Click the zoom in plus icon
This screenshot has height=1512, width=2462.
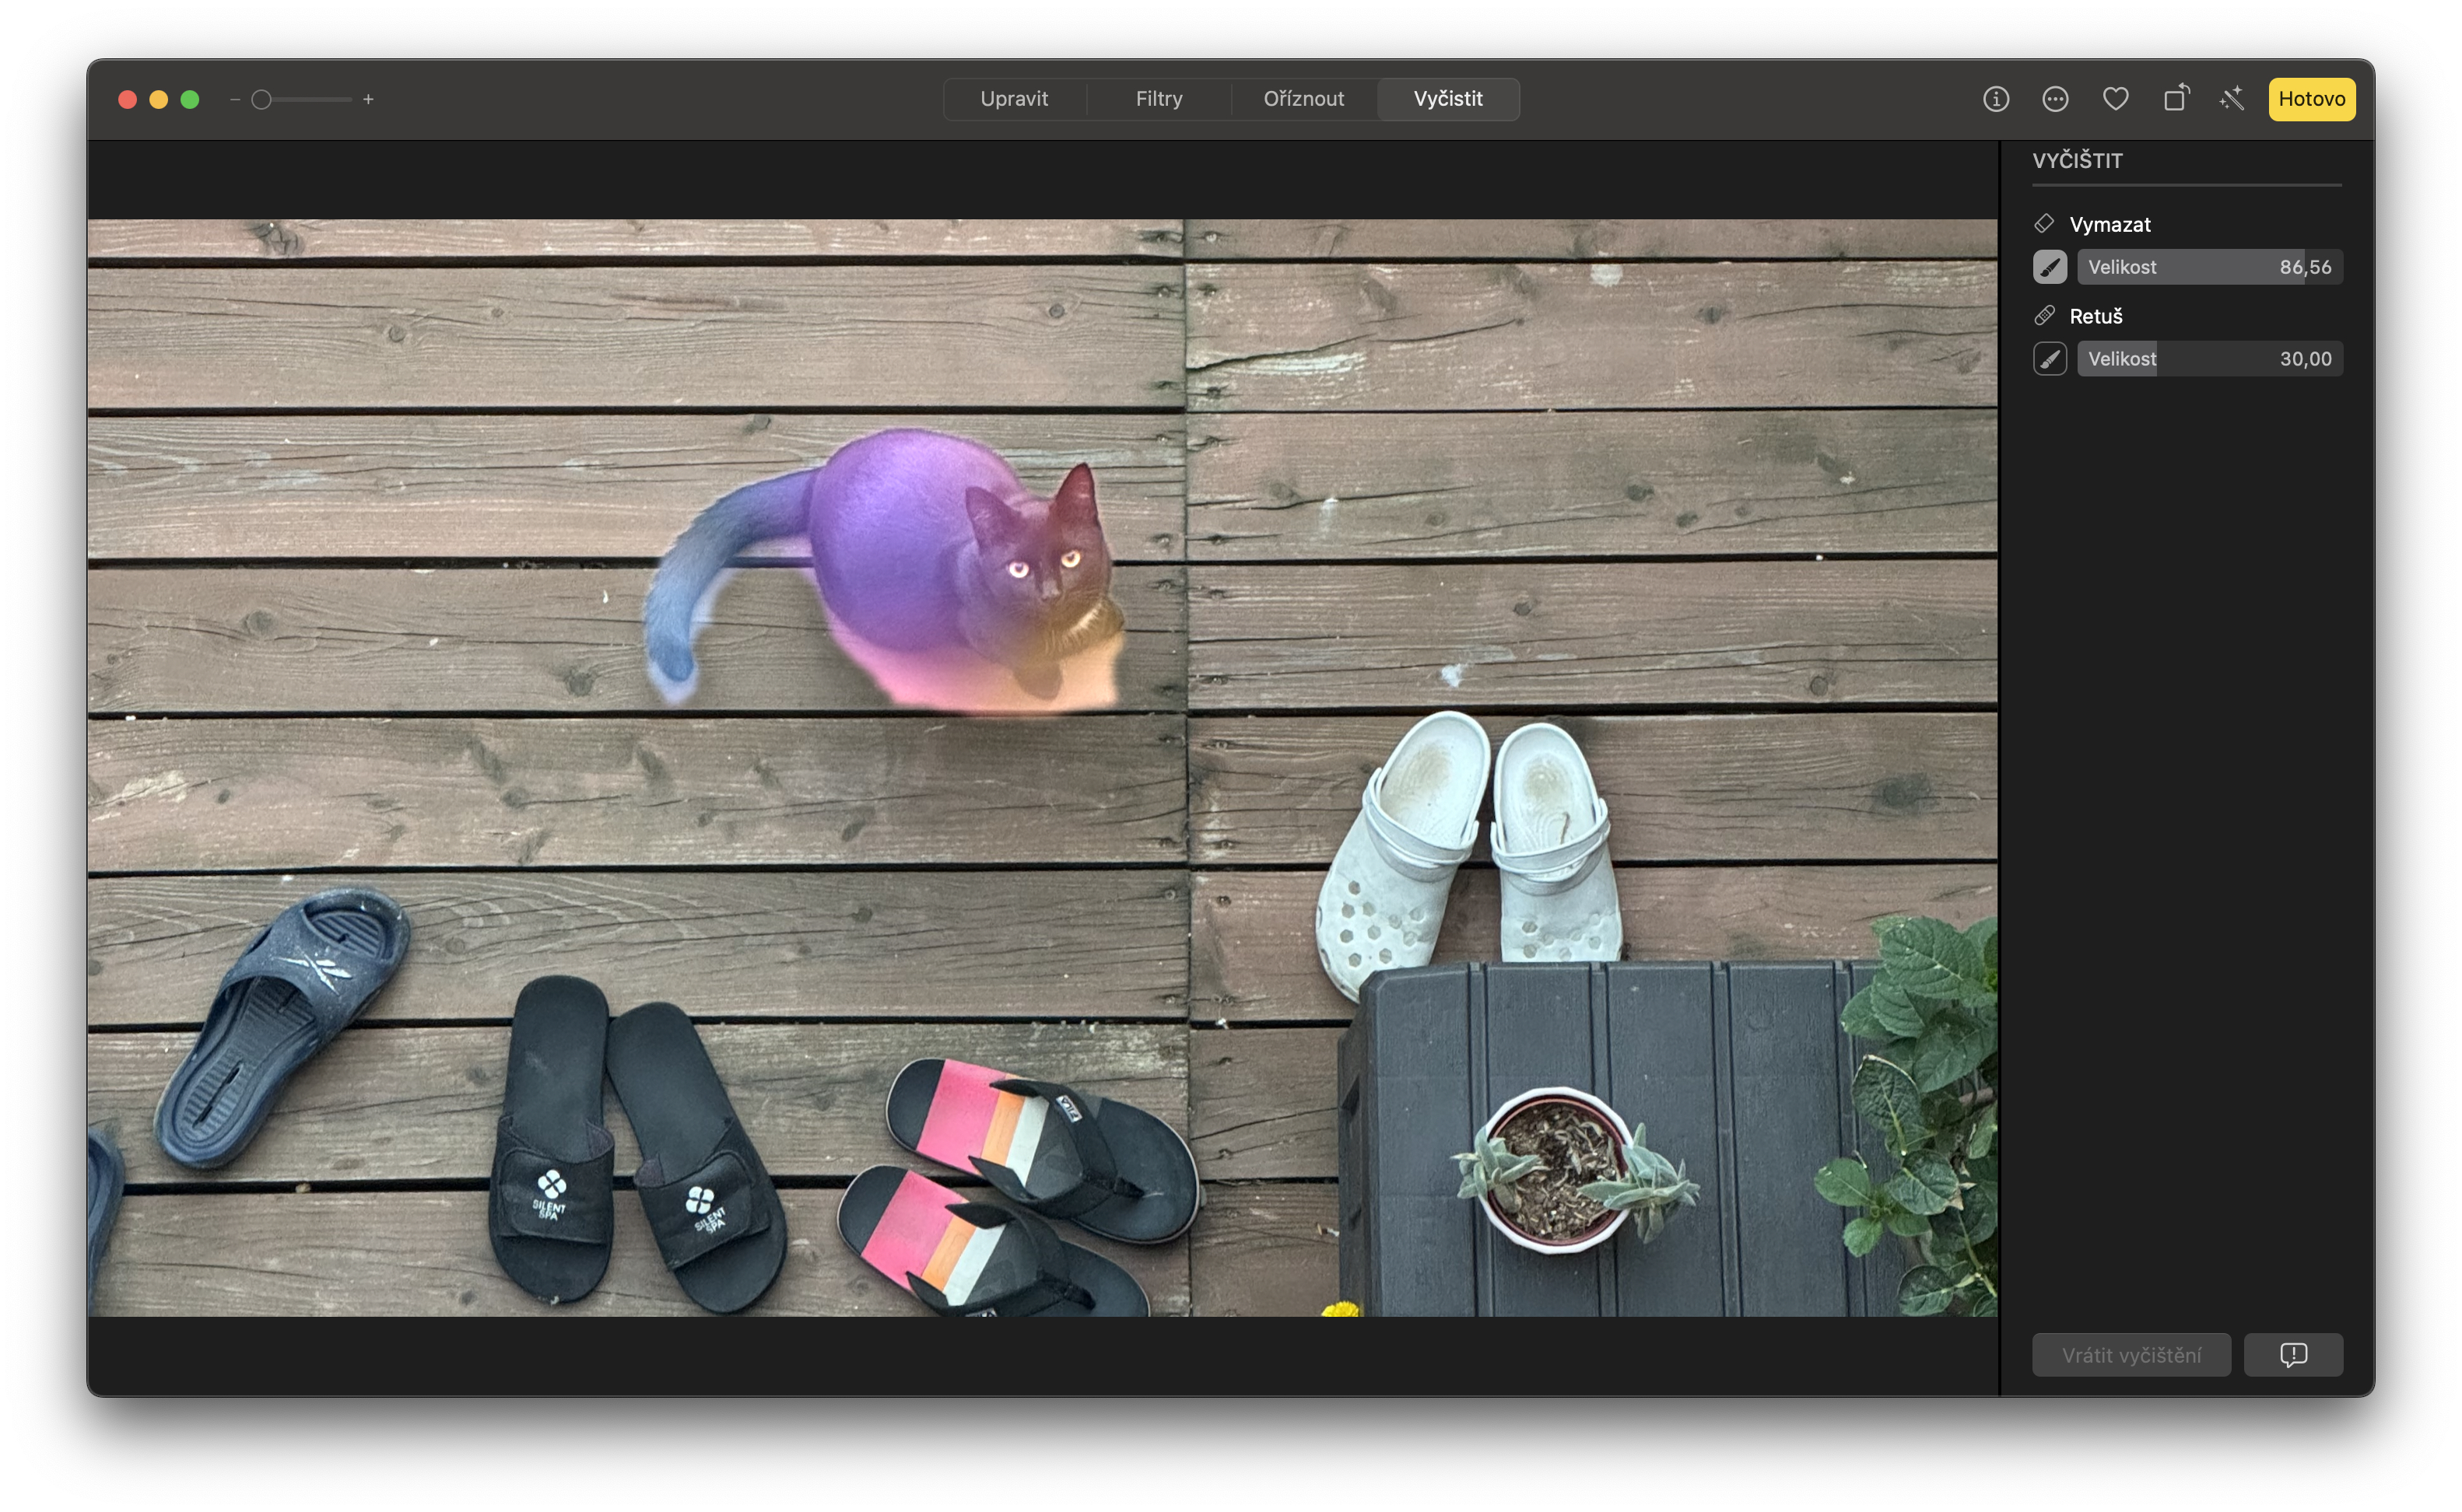(x=368, y=99)
